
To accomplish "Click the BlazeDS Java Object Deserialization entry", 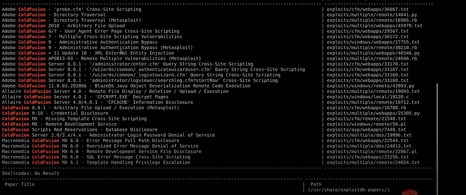I will [x=126, y=86].
